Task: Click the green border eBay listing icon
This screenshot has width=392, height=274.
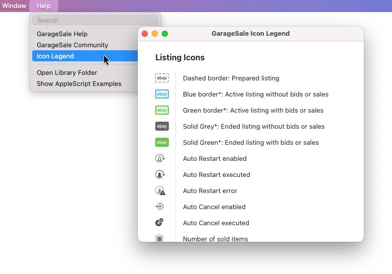Action: (x=162, y=110)
